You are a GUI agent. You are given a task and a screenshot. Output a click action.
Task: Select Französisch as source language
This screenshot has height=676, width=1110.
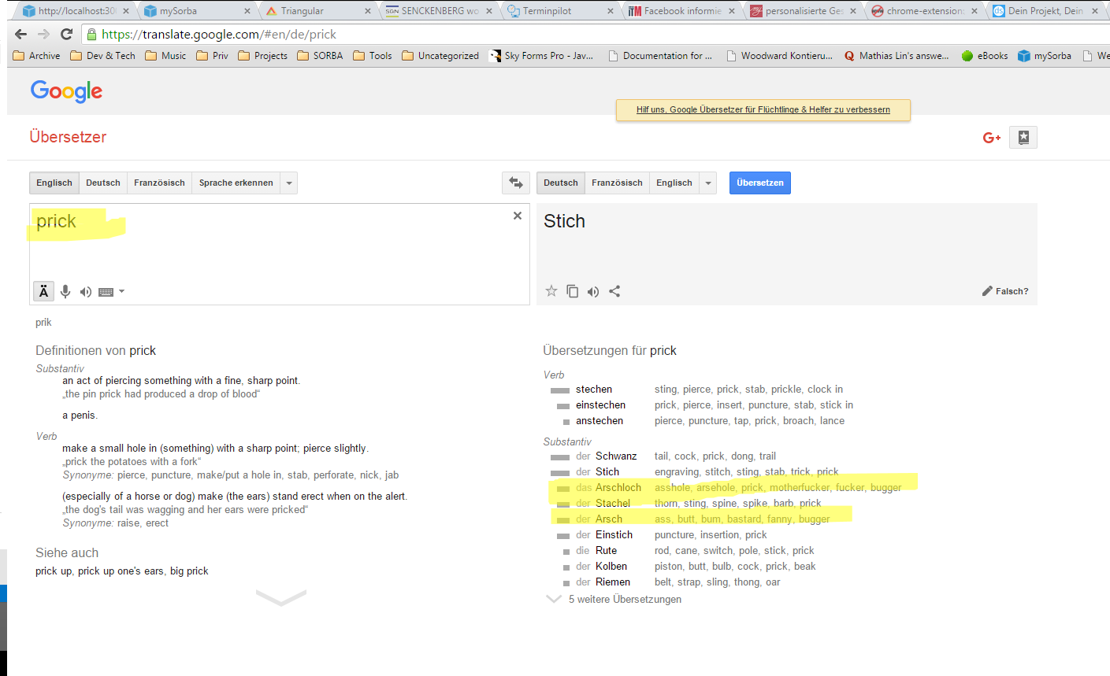tap(159, 183)
